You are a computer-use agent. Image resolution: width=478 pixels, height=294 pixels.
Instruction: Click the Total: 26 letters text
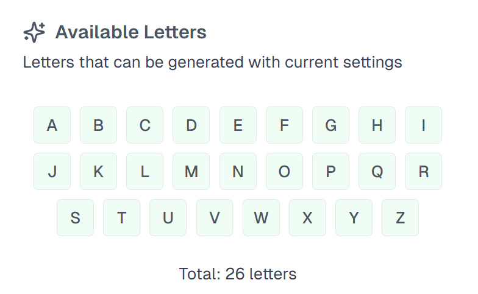click(x=238, y=274)
